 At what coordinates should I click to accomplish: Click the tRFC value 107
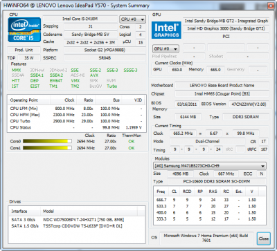(264, 149)
